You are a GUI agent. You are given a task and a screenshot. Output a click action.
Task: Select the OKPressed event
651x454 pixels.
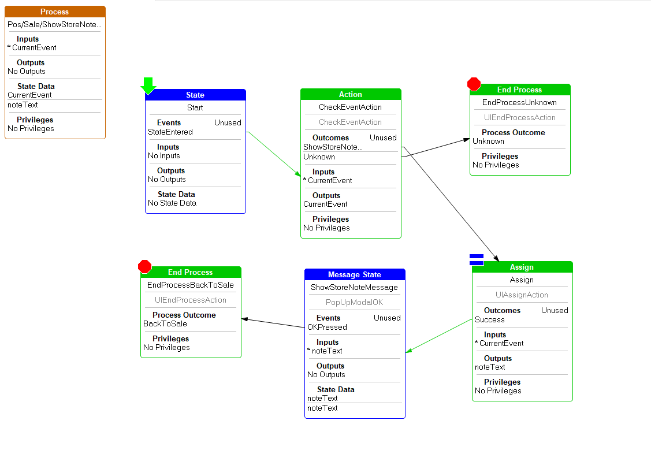click(x=327, y=327)
